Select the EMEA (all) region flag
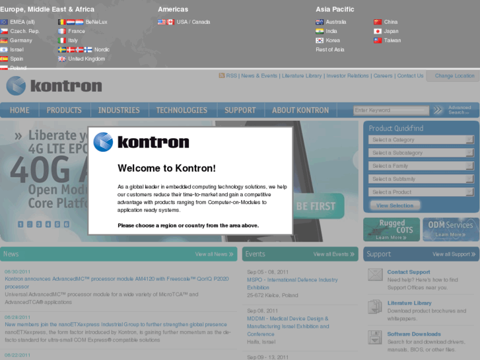The image size is (480, 360). [4, 22]
